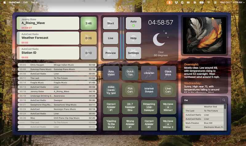Select the AutoCast Radio Sweeper row
This screenshot has width=246, height=146.
tap(57, 100)
